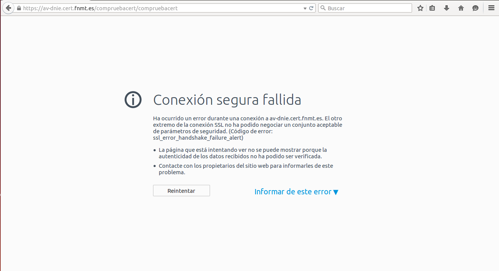The image size is (499, 271).
Task: Click Reintentar to retry loading
Action: [x=181, y=190]
